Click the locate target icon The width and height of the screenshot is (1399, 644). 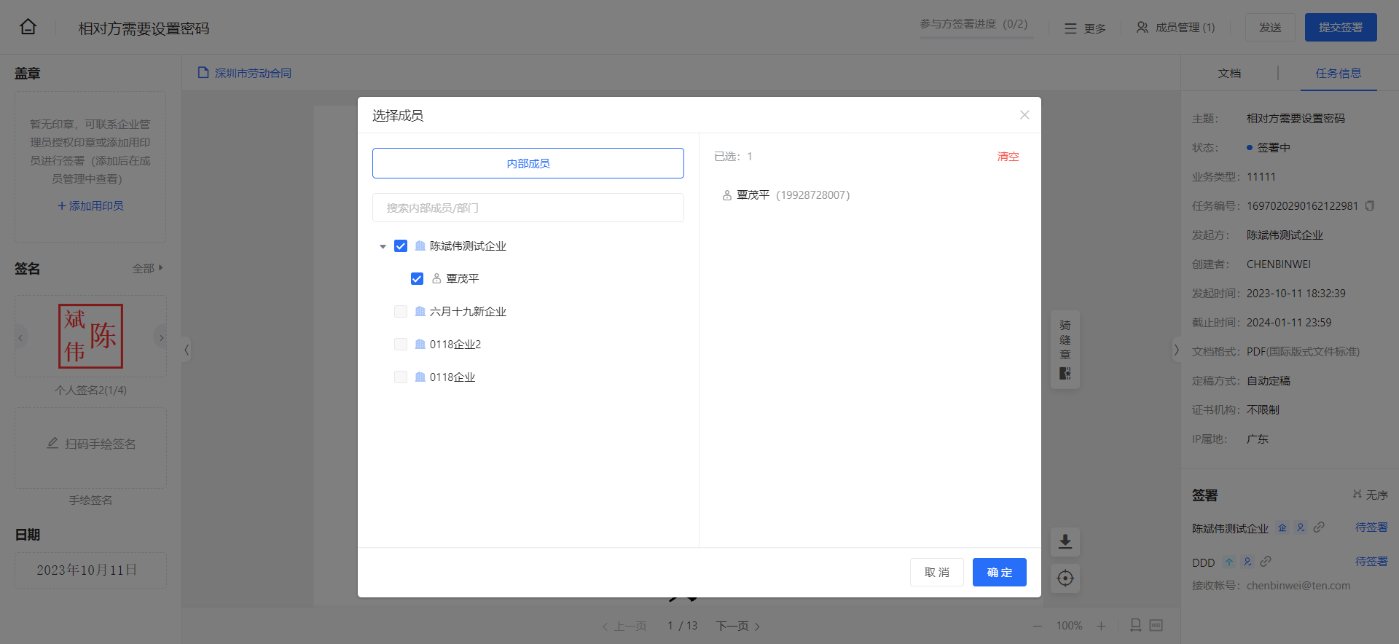[1065, 578]
